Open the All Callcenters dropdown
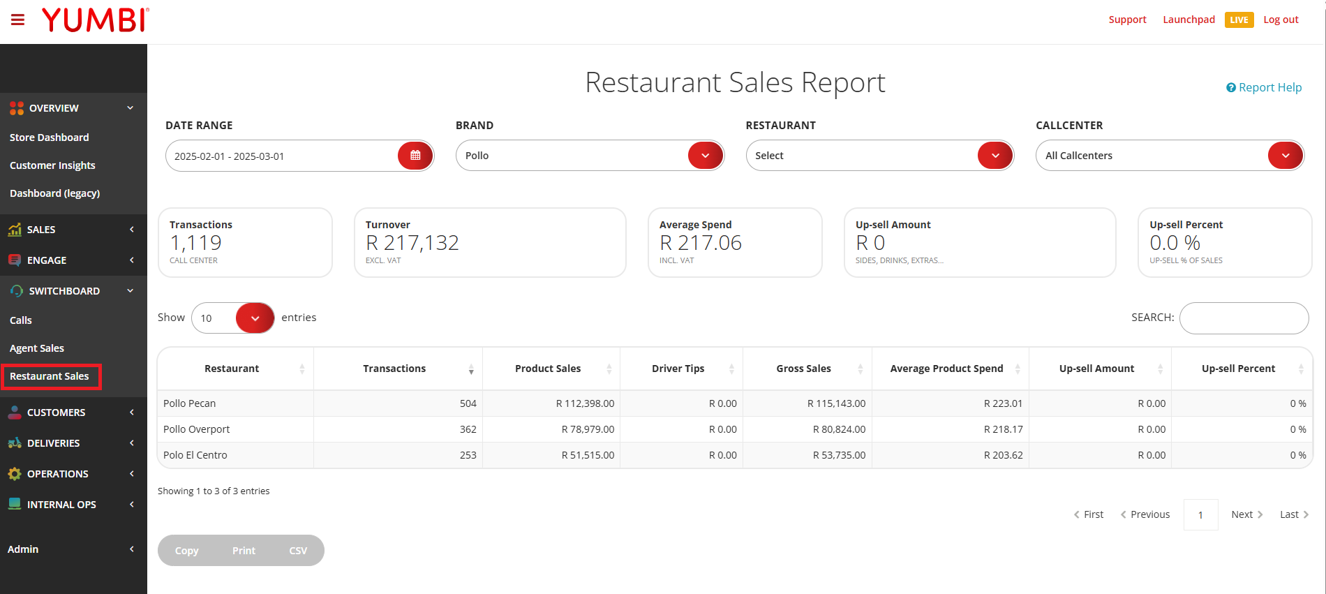1326x594 pixels. [x=1170, y=156]
